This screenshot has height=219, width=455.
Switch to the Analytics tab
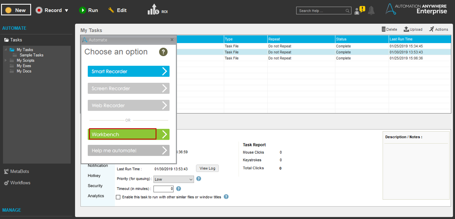[x=96, y=196]
